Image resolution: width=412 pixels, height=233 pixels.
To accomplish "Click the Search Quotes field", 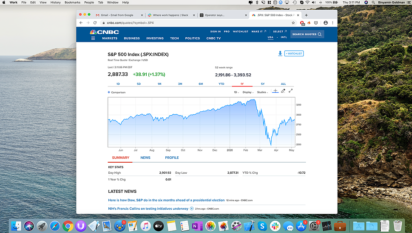I will pyautogui.click(x=307, y=34).
